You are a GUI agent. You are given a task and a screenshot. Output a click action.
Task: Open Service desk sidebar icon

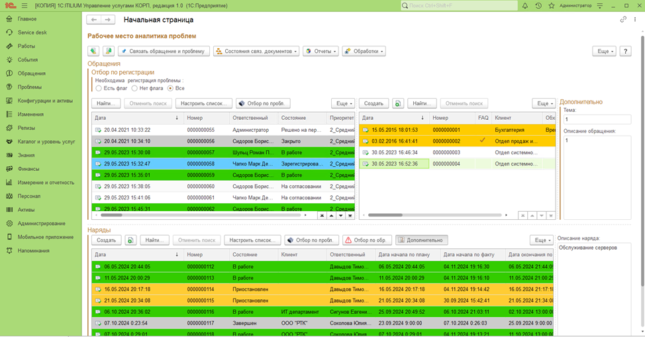[9, 32]
